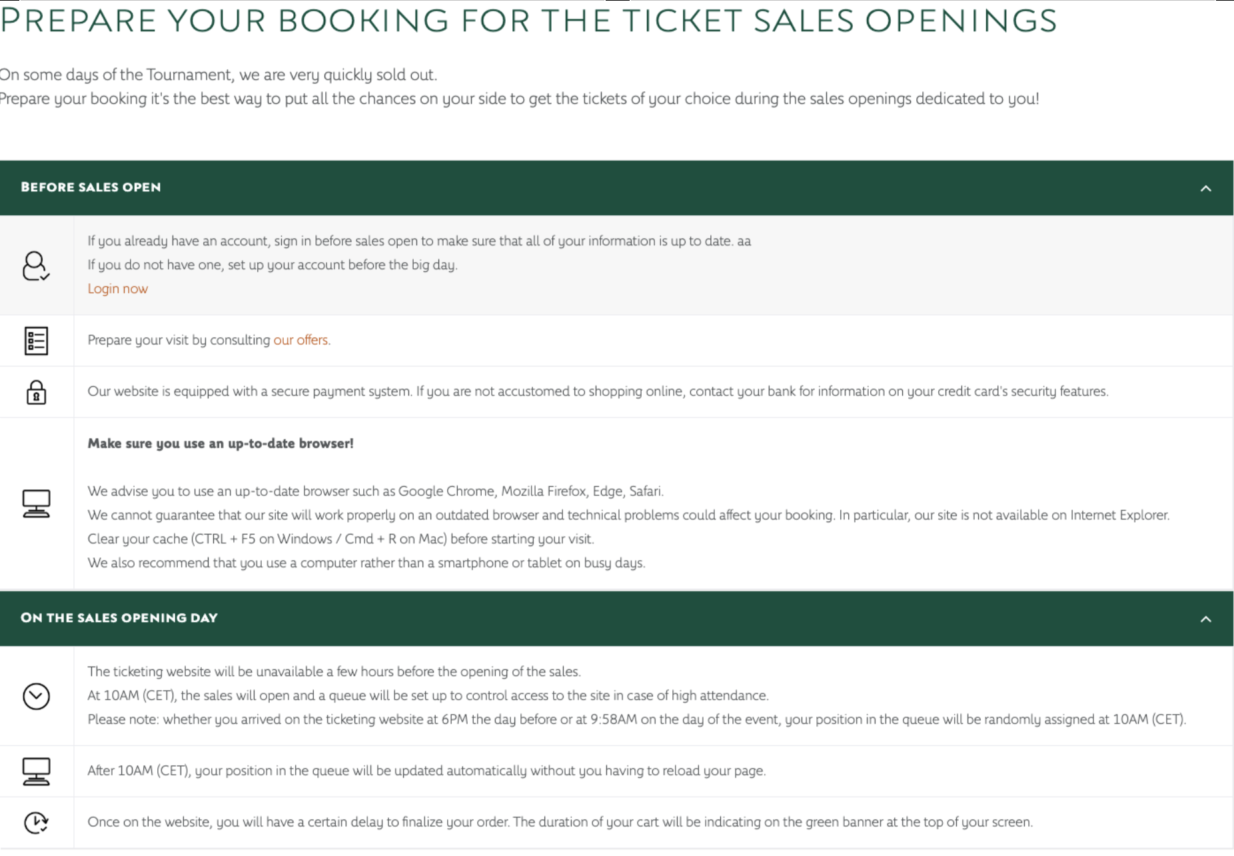Click the user account icon with checkmark
1234x856 pixels.
(x=36, y=266)
